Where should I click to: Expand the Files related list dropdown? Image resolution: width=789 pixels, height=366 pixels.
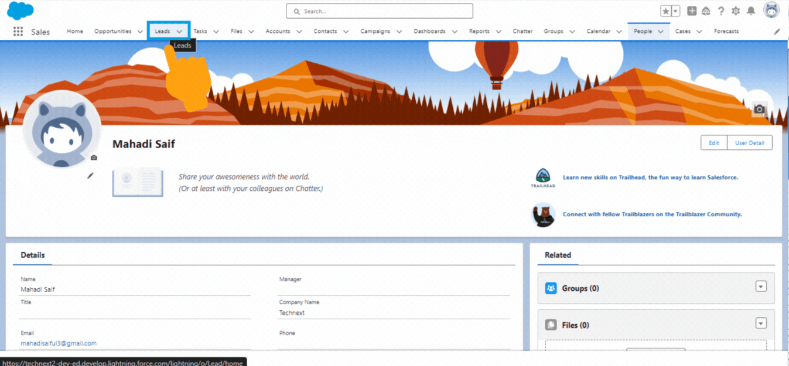pos(760,323)
